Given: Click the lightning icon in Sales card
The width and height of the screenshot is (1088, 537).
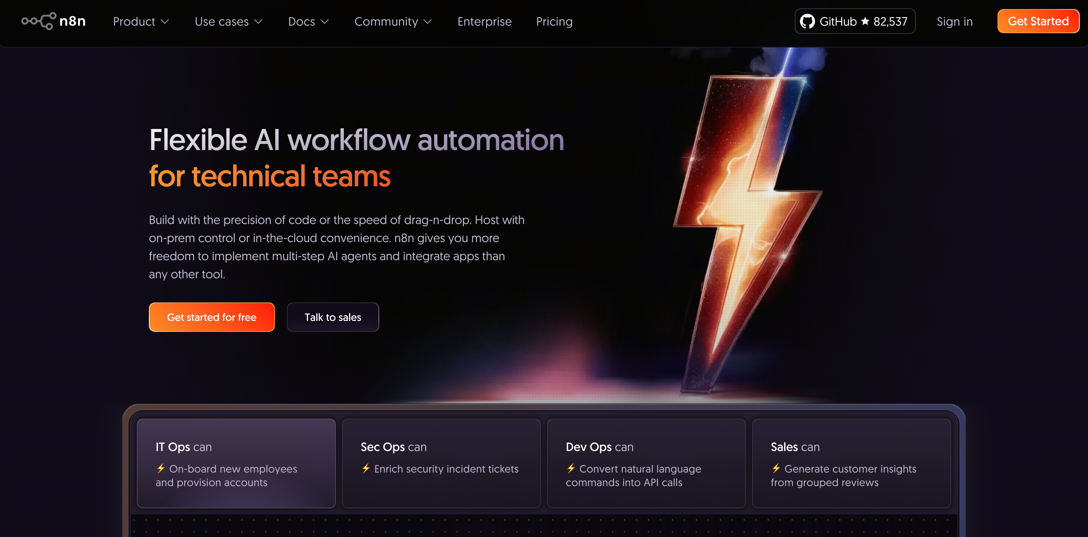Looking at the screenshot, I should 776,468.
